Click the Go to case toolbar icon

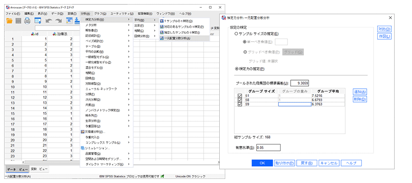69,21
